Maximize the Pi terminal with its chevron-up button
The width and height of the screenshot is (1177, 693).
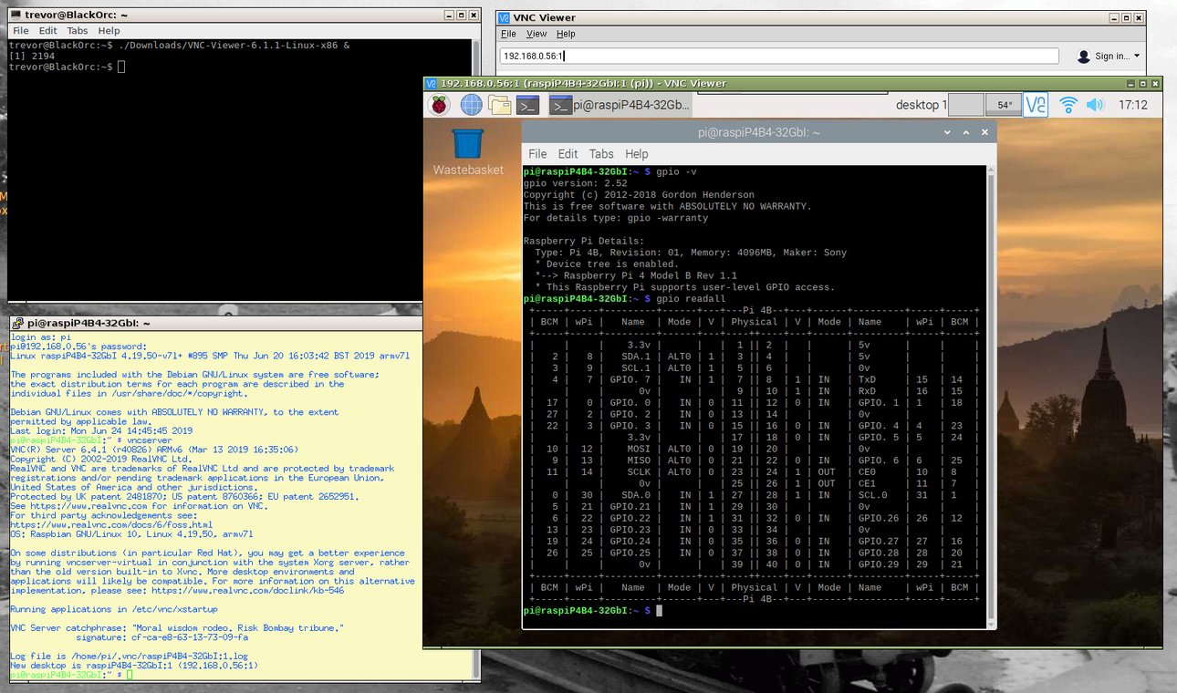pos(966,132)
